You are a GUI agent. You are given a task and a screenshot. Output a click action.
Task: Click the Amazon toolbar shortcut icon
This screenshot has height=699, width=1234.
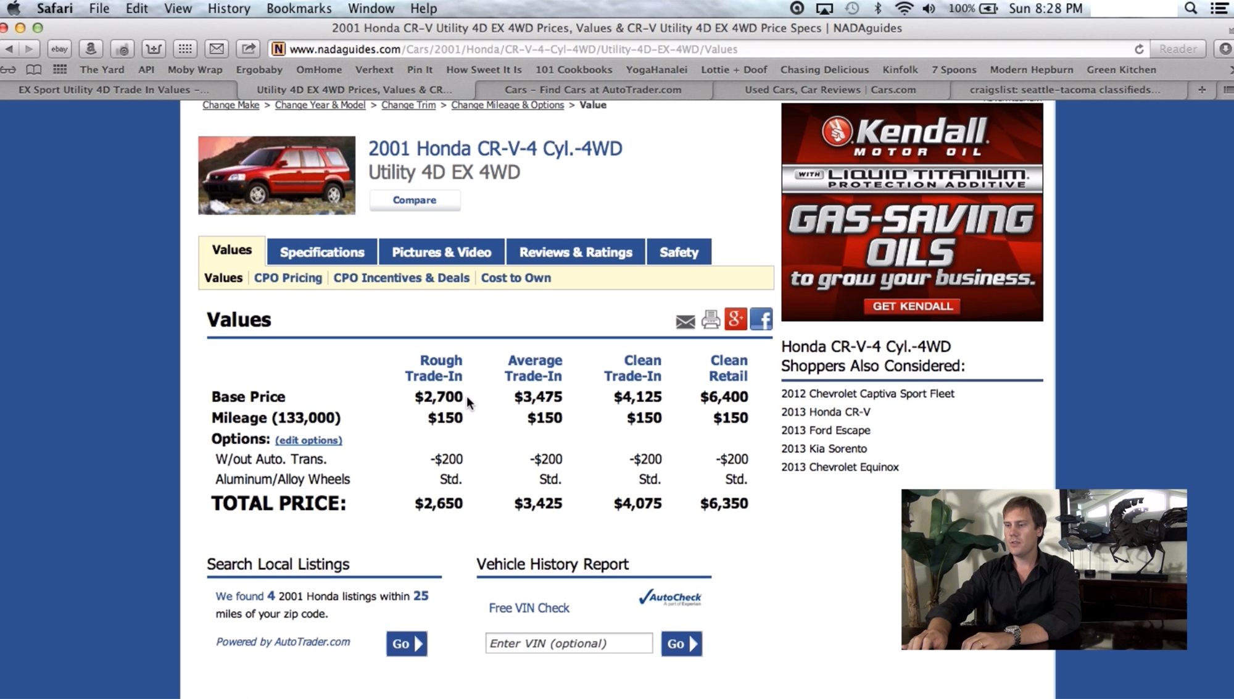click(x=91, y=49)
